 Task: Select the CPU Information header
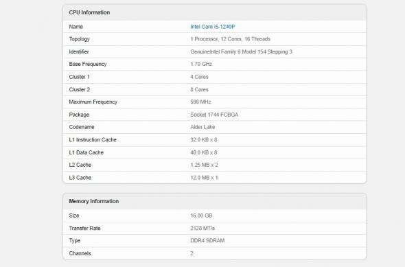(x=89, y=12)
